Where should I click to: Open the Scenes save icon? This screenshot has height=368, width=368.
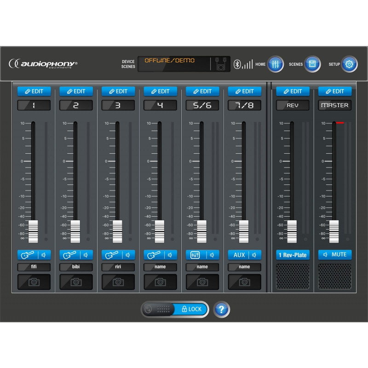312,64
